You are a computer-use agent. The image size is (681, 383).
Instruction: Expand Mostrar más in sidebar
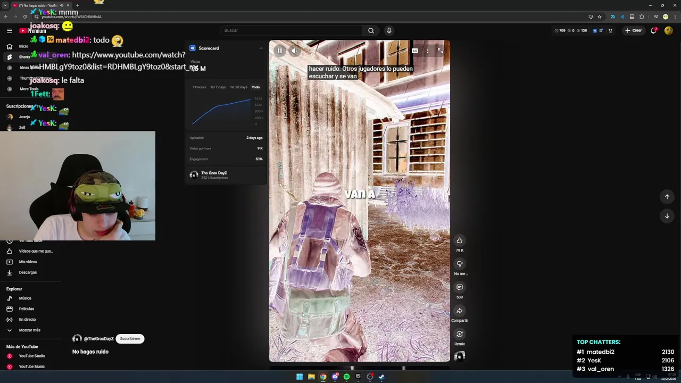(29, 330)
